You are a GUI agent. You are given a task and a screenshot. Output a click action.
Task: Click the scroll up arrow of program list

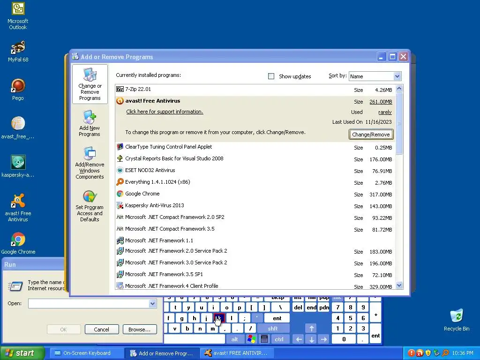click(x=399, y=89)
